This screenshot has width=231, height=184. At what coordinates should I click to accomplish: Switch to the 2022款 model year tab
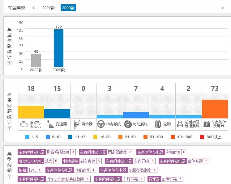[x=48, y=8]
